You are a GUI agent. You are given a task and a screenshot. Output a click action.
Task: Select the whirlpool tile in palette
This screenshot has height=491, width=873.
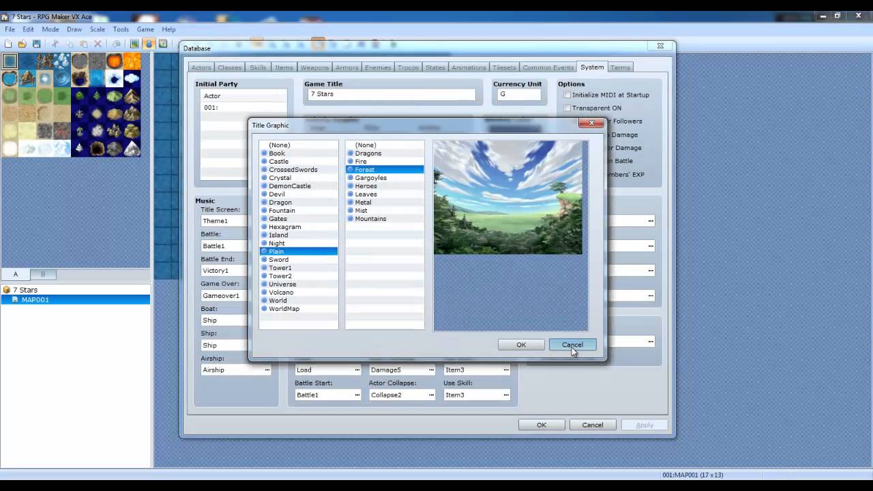coord(62,79)
